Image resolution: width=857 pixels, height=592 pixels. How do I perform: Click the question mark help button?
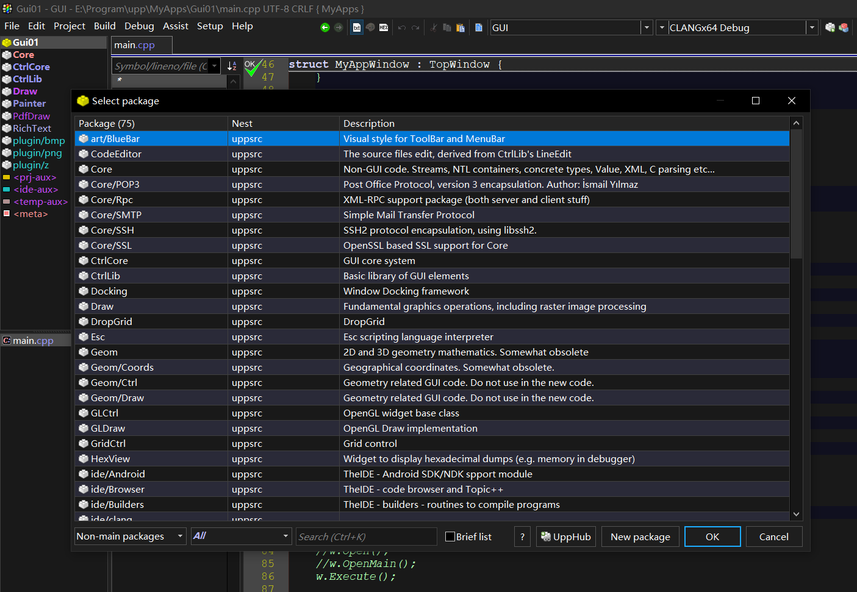[x=522, y=537]
